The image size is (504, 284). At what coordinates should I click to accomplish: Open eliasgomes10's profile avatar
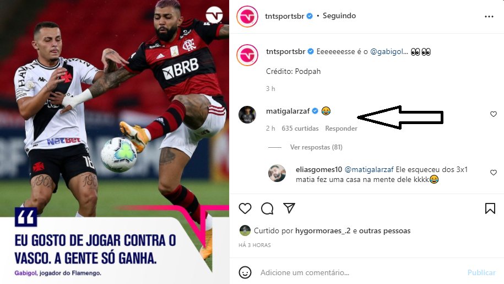click(x=277, y=173)
